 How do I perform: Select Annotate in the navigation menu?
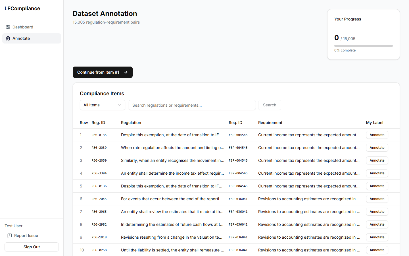21,38
